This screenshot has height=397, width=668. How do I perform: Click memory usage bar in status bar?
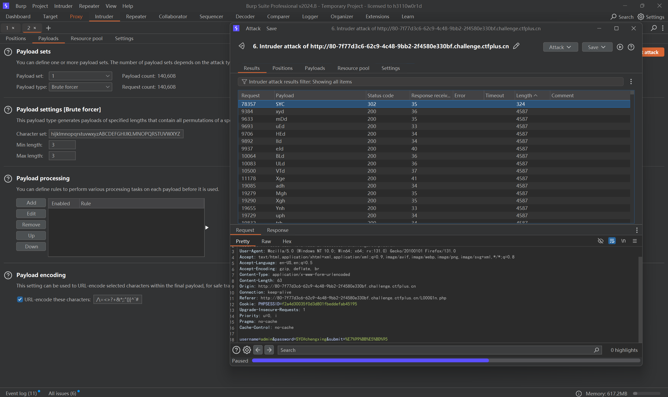click(x=647, y=394)
